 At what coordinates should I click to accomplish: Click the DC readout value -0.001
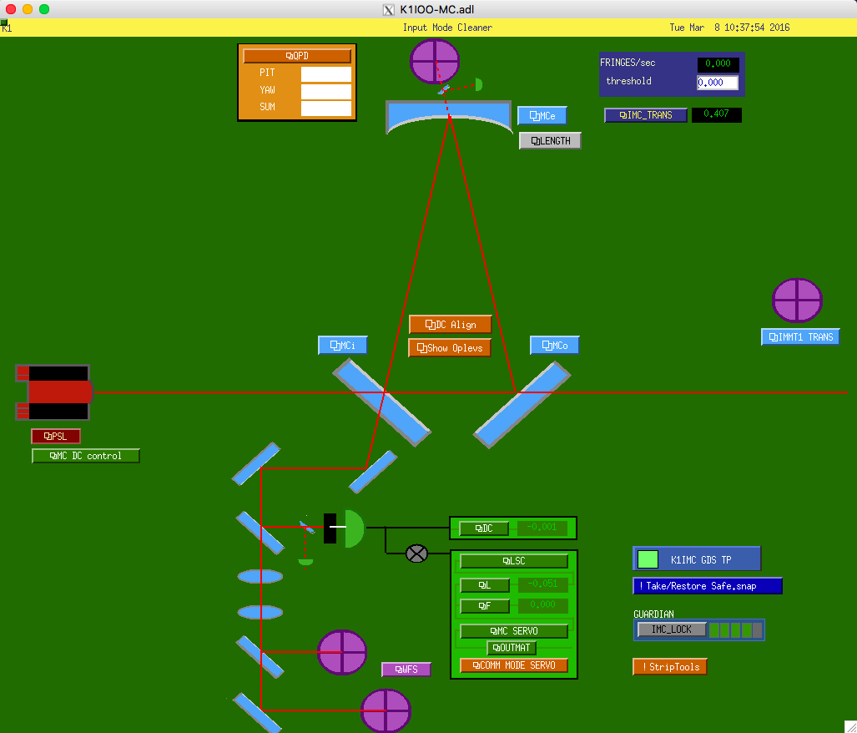point(542,528)
